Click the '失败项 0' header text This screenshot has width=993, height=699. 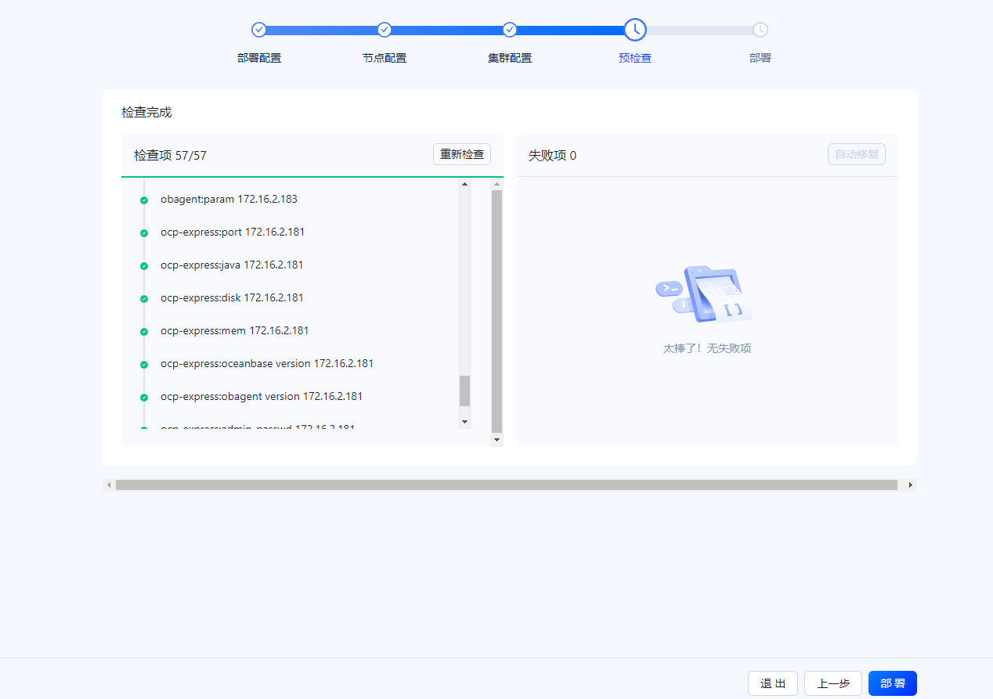coord(552,155)
